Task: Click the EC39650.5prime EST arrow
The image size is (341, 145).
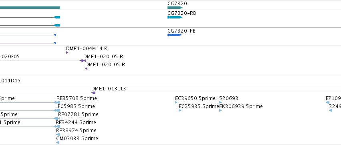Action: (x=176, y=102)
